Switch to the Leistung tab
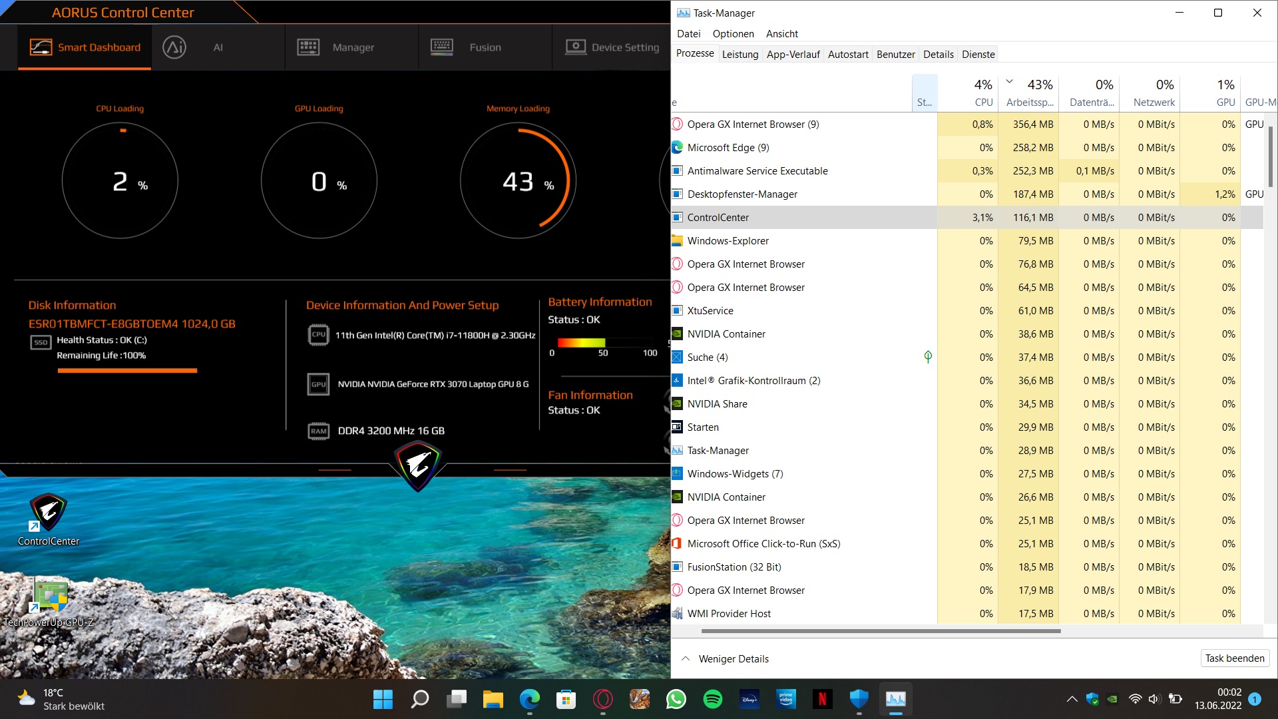1278x719 pixels. coord(740,55)
